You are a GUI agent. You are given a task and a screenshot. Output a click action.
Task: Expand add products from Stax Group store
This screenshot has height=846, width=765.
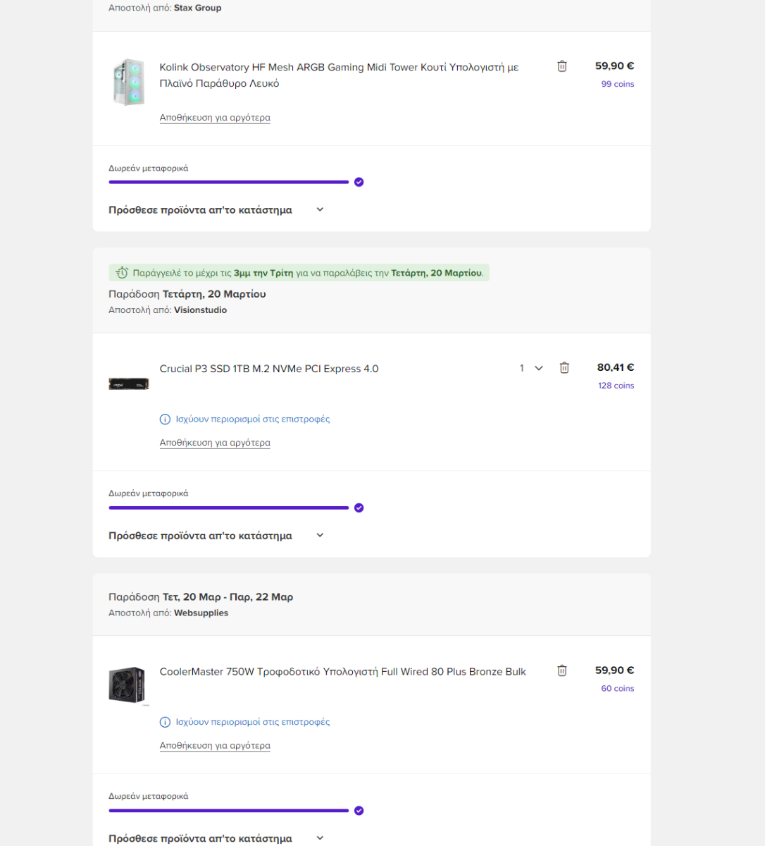[x=216, y=210]
